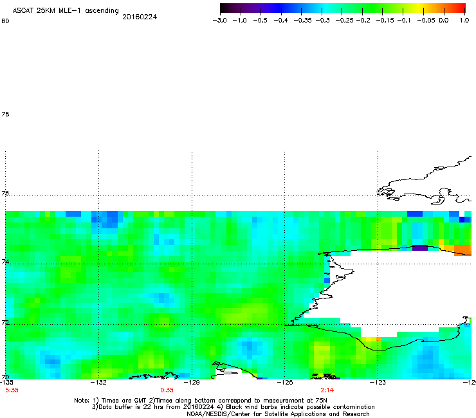Click the color bar label -3.0

(x=220, y=21)
